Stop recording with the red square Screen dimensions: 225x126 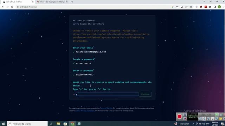click(x=179, y=117)
